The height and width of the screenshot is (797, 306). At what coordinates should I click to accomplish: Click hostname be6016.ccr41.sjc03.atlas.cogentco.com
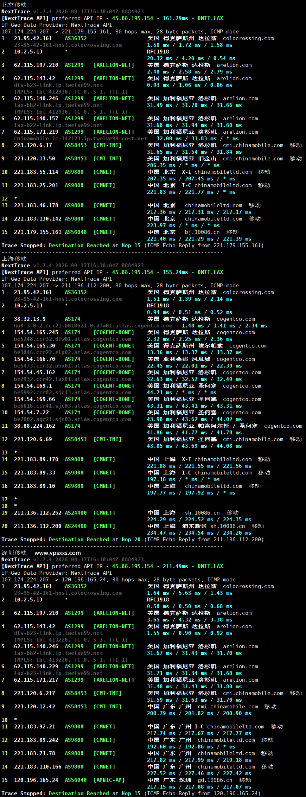click(x=72, y=406)
